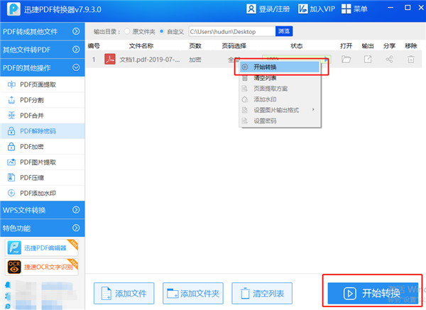The height and width of the screenshot is (310, 426).
Task: Open 登录/注册 link
Action: click(x=274, y=9)
